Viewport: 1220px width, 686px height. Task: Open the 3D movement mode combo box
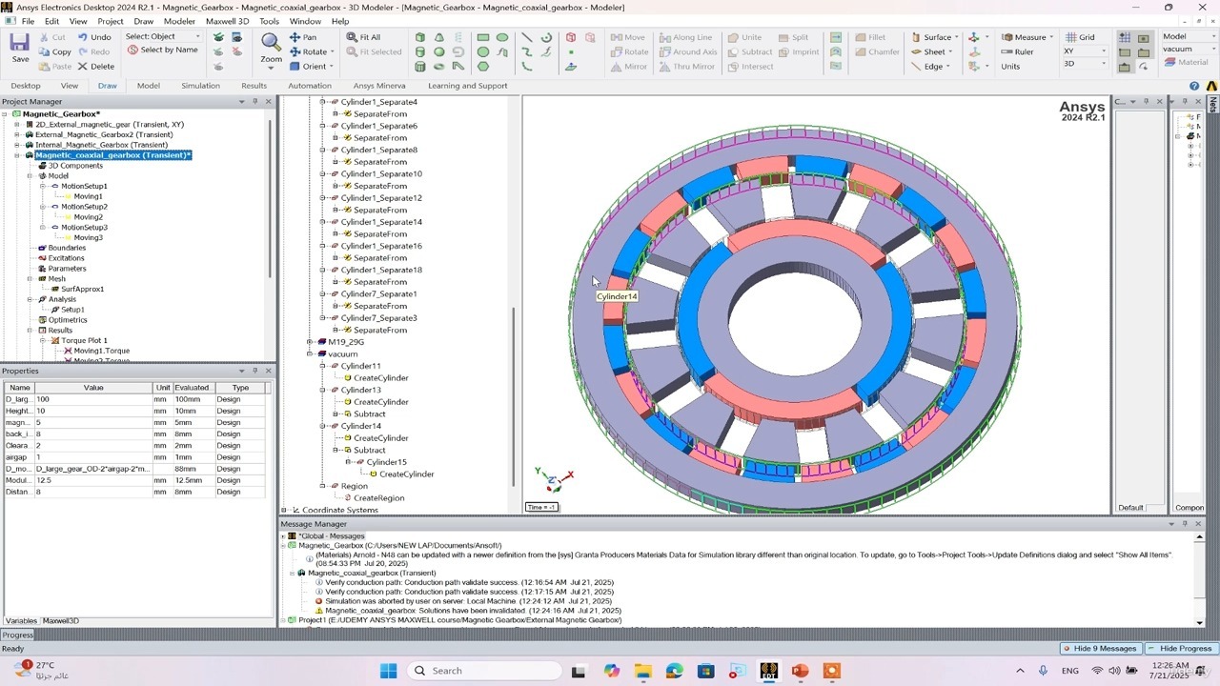(1086, 64)
